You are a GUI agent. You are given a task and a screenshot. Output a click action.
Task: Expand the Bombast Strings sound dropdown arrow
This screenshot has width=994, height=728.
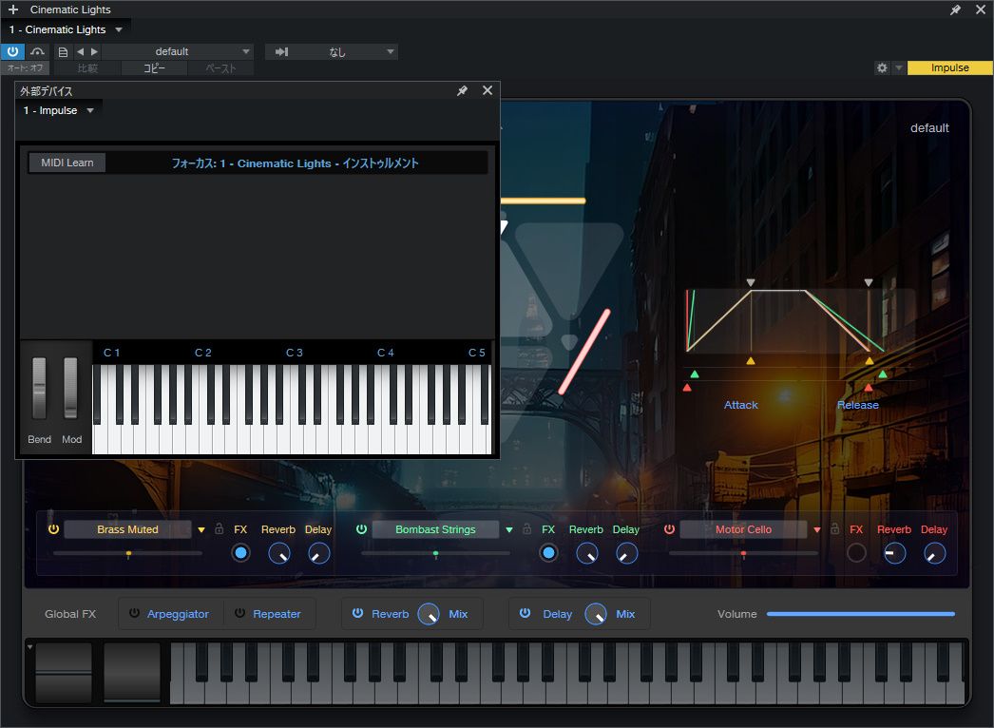[x=509, y=529]
